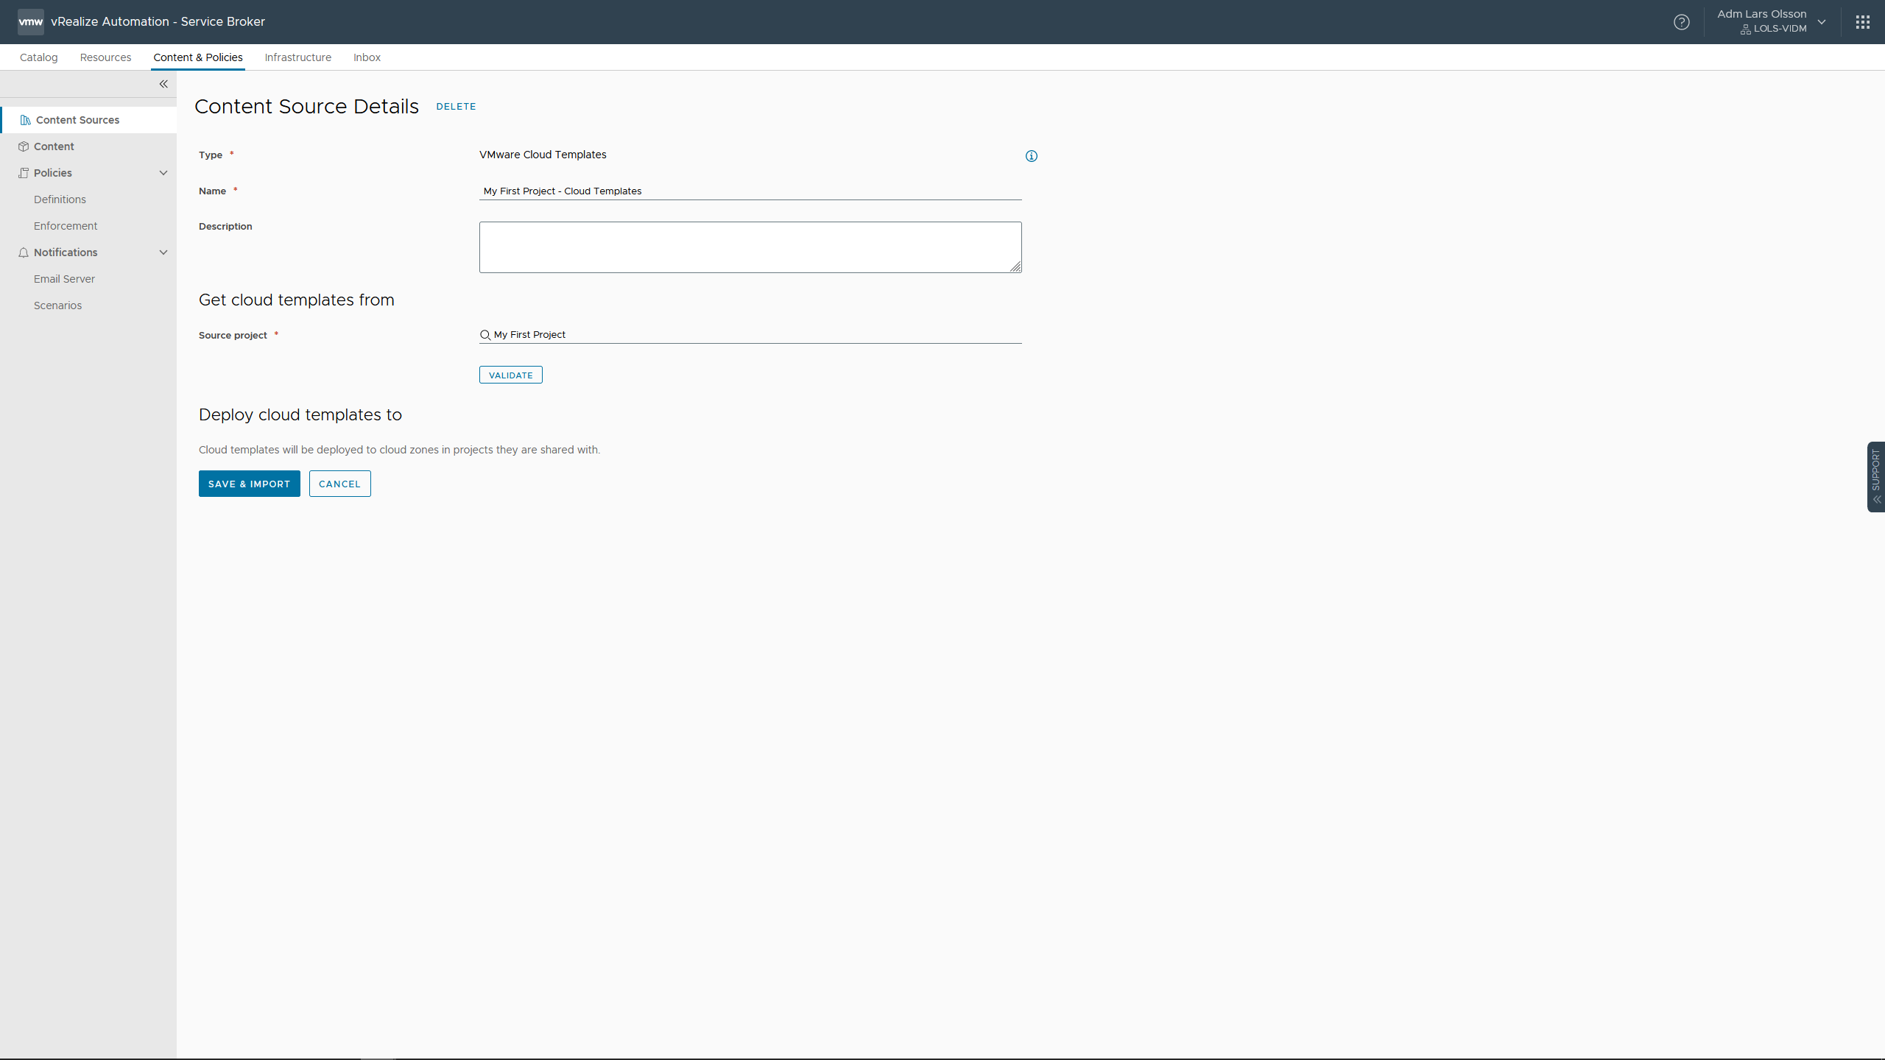Select the Content & Policies tab
The height and width of the screenshot is (1060, 1885).
click(x=198, y=57)
